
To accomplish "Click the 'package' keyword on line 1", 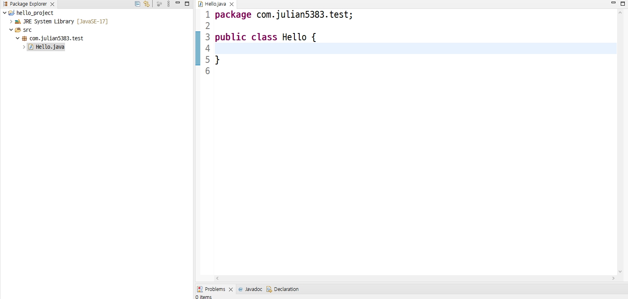I will 233,15.
